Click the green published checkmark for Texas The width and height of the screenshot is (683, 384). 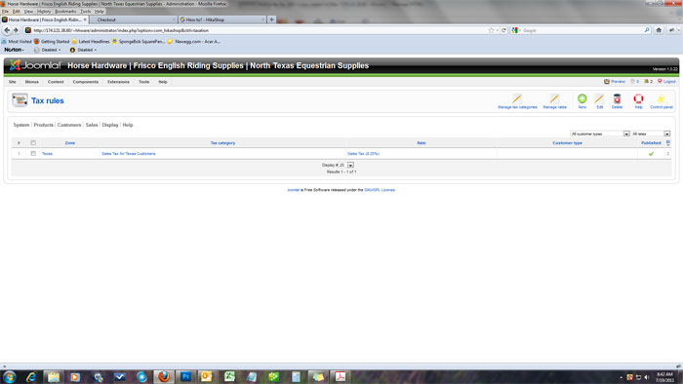tap(651, 154)
